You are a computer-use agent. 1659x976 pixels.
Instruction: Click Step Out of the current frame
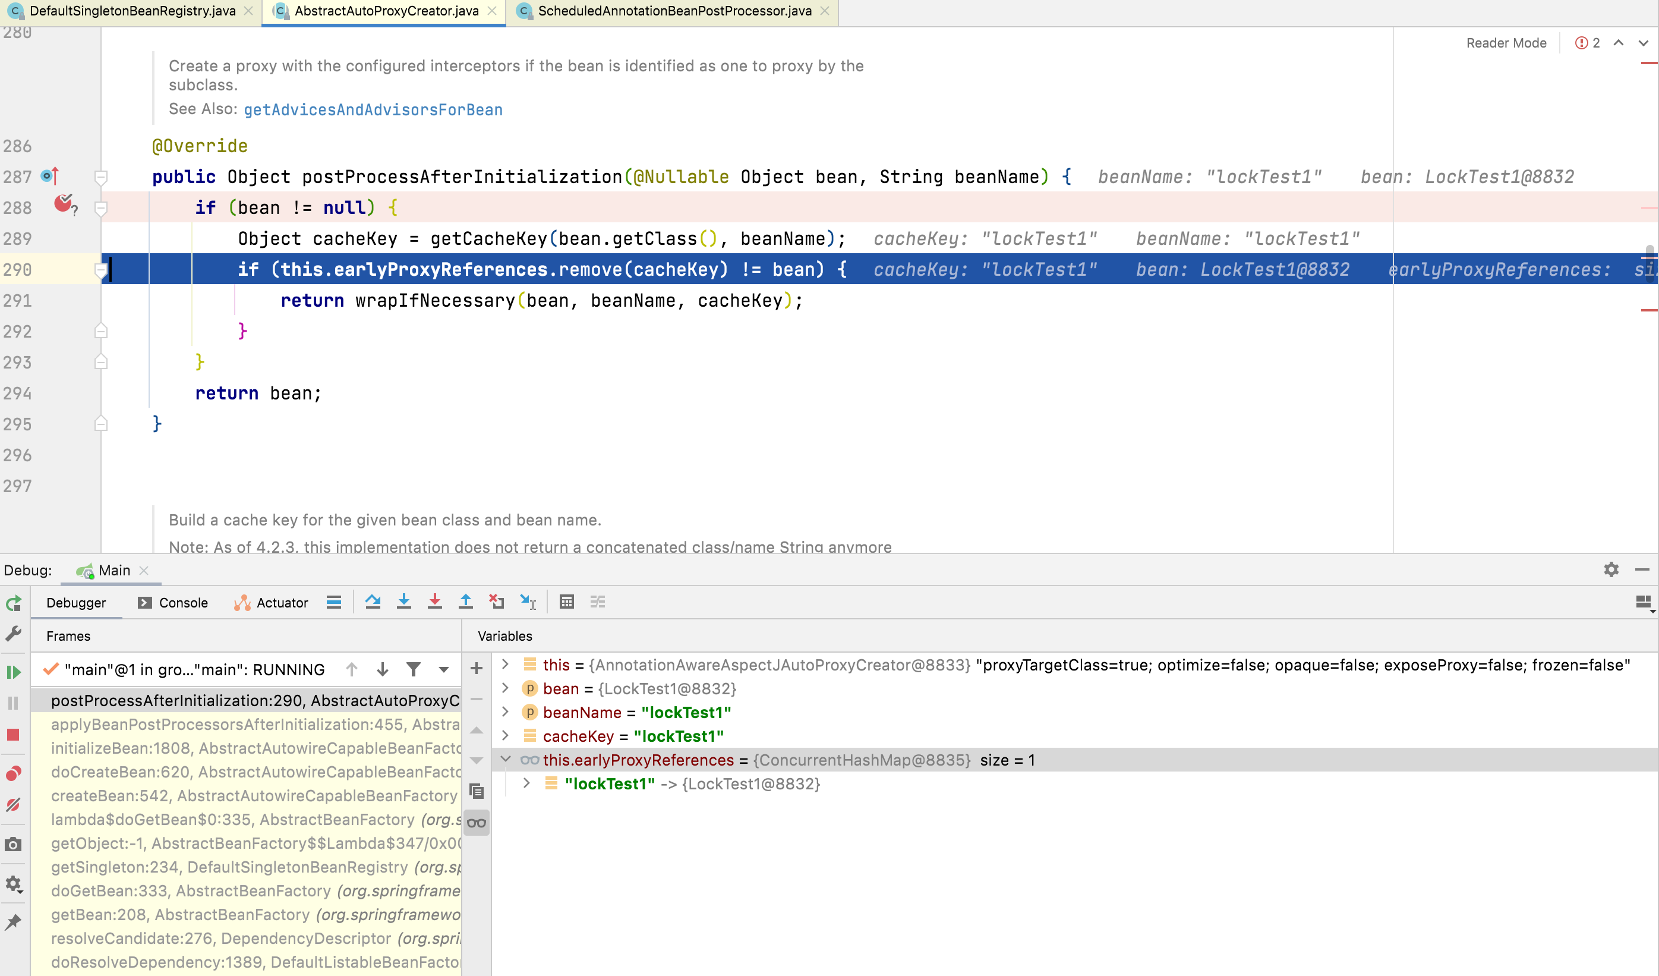coord(465,602)
